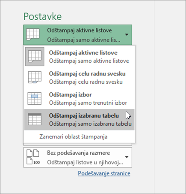Click 'Odštampaj samo izabranu tabelu' description
The image size is (186, 194).
pyautogui.click(x=90, y=124)
